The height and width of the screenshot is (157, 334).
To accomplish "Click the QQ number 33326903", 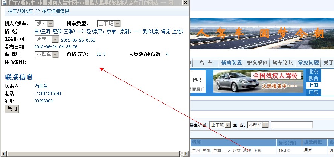I will [x=43, y=101].
